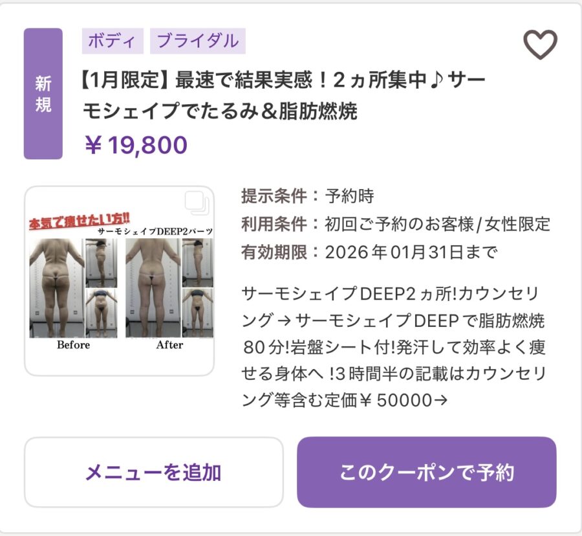The height and width of the screenshot is (536, 582).
Task: Click the large After back-view photo
Action: click(153, 288)
